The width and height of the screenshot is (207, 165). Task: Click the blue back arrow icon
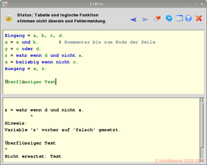click(133, 19)
